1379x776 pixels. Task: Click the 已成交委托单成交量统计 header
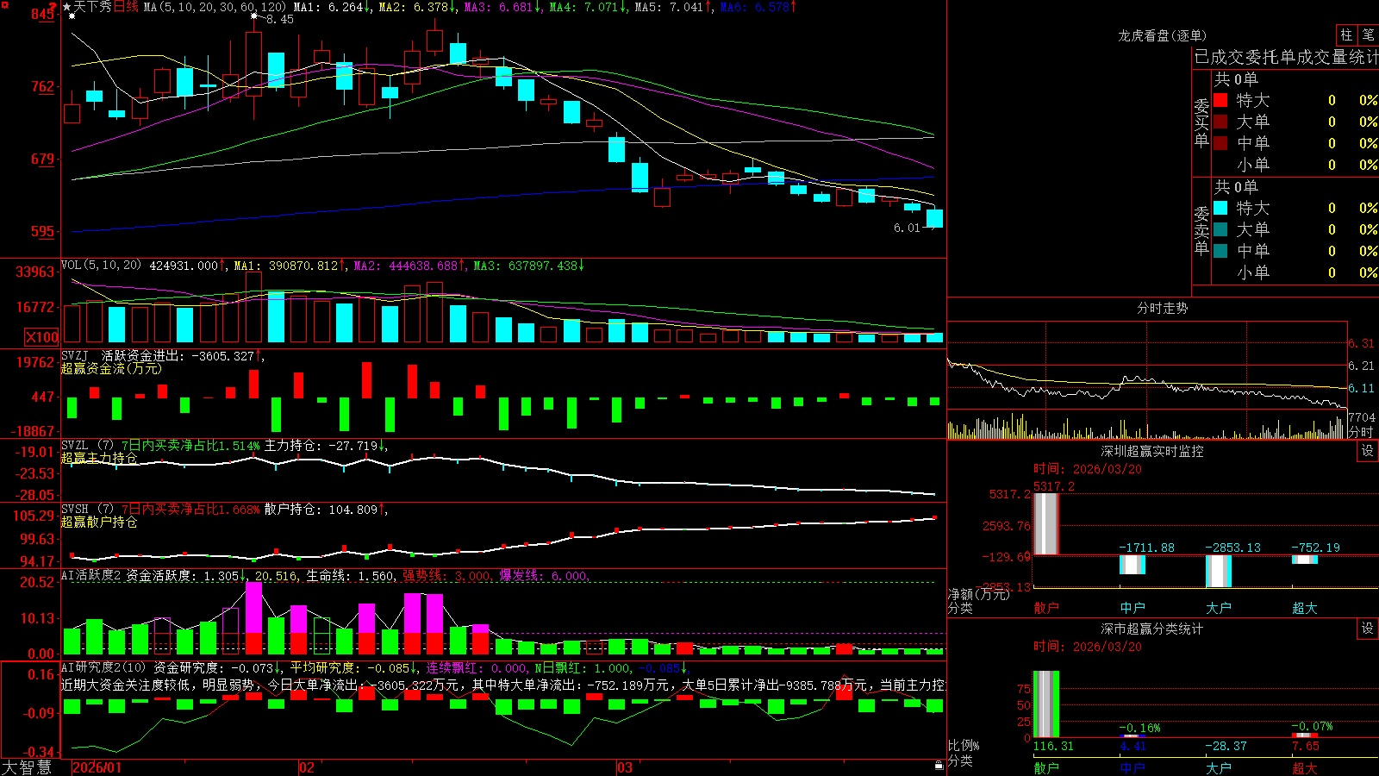click(x=1286, y=57)
